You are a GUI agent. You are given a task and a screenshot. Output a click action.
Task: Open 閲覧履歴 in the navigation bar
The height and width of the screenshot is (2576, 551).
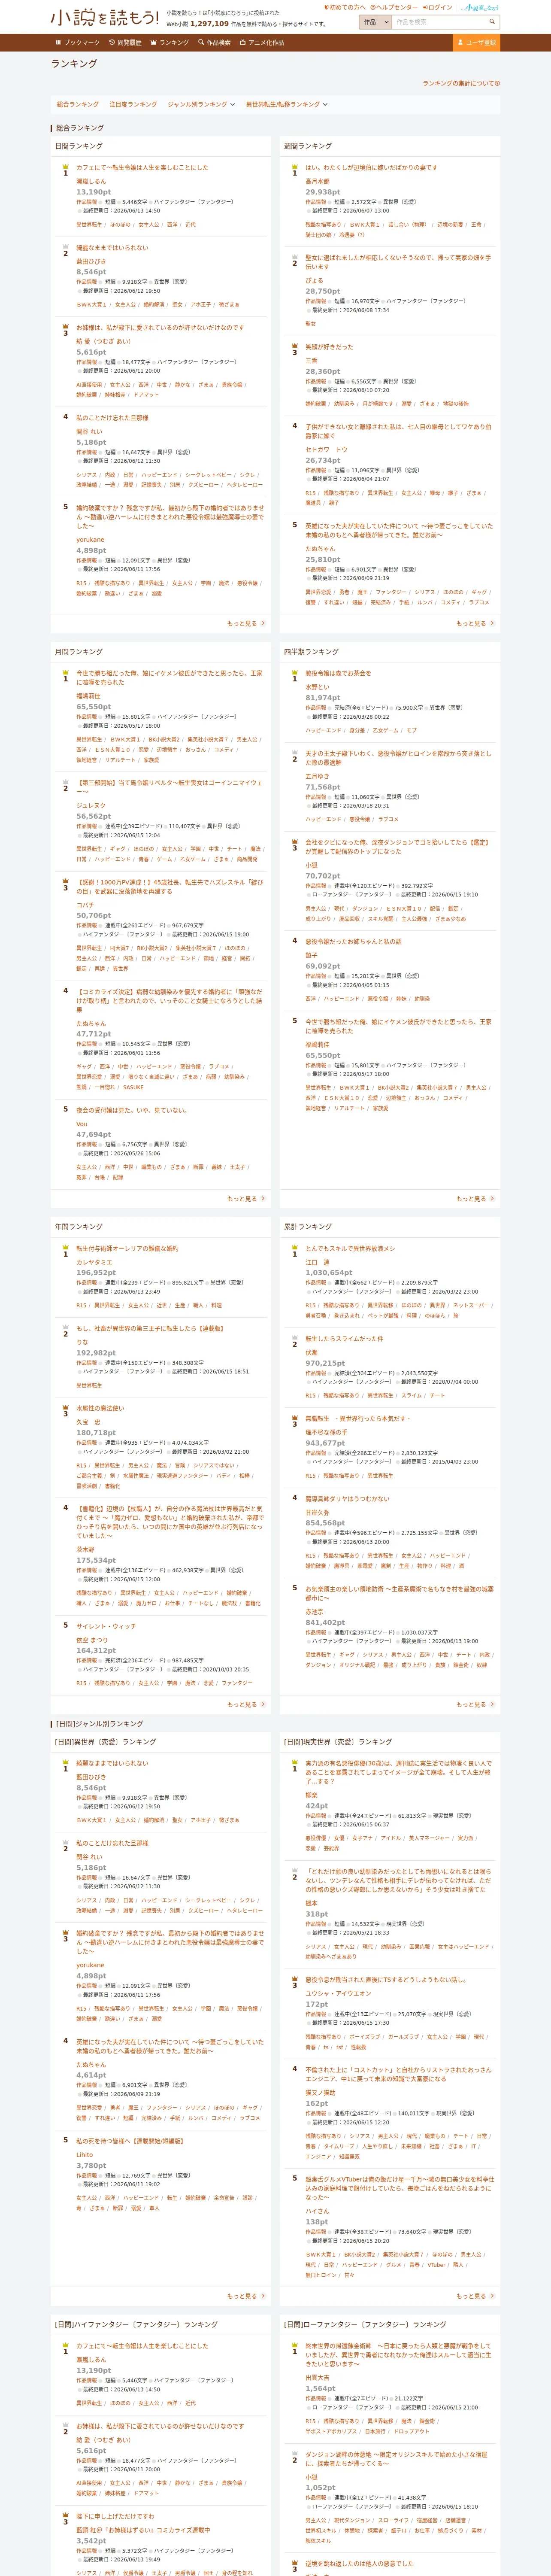[x=125, y=43]
